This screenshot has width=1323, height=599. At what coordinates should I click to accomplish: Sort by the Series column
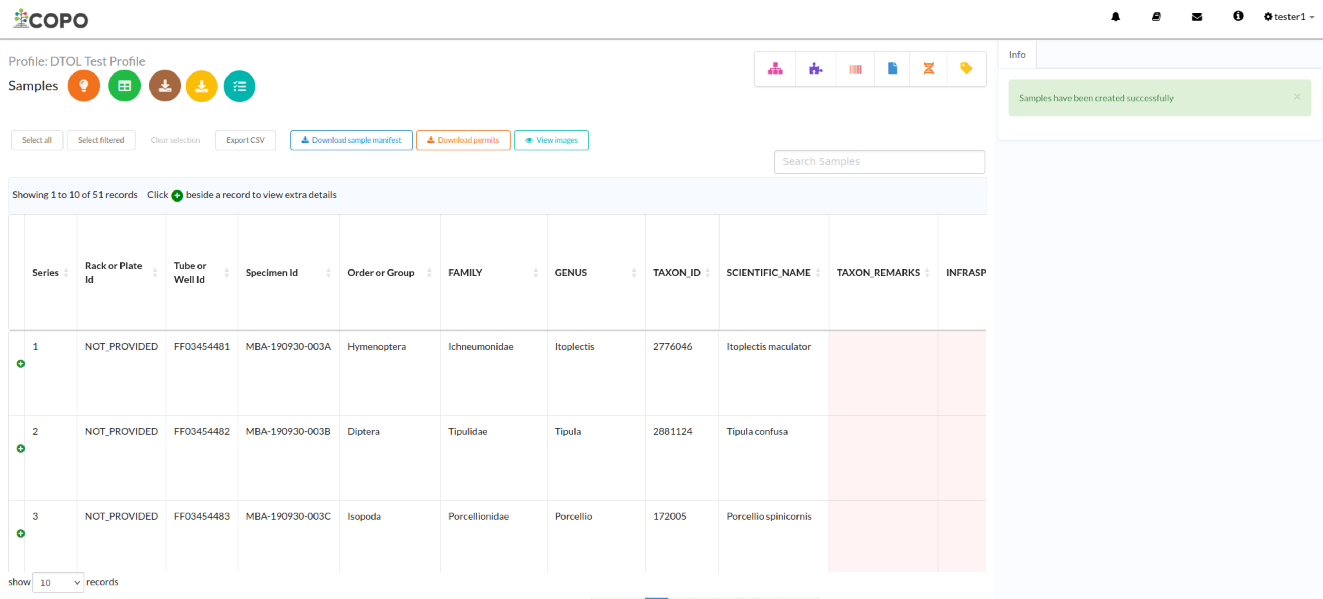50,273
